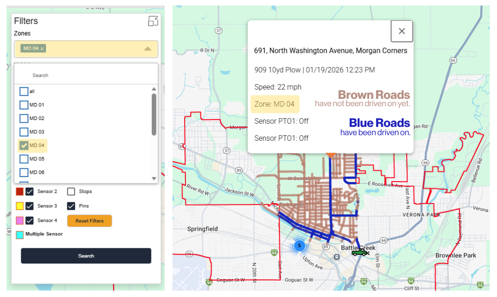Viewport: 497px width, 297px height.
Task: Check the MD 01 zone checkbox
Action: (x=24, y=105)
